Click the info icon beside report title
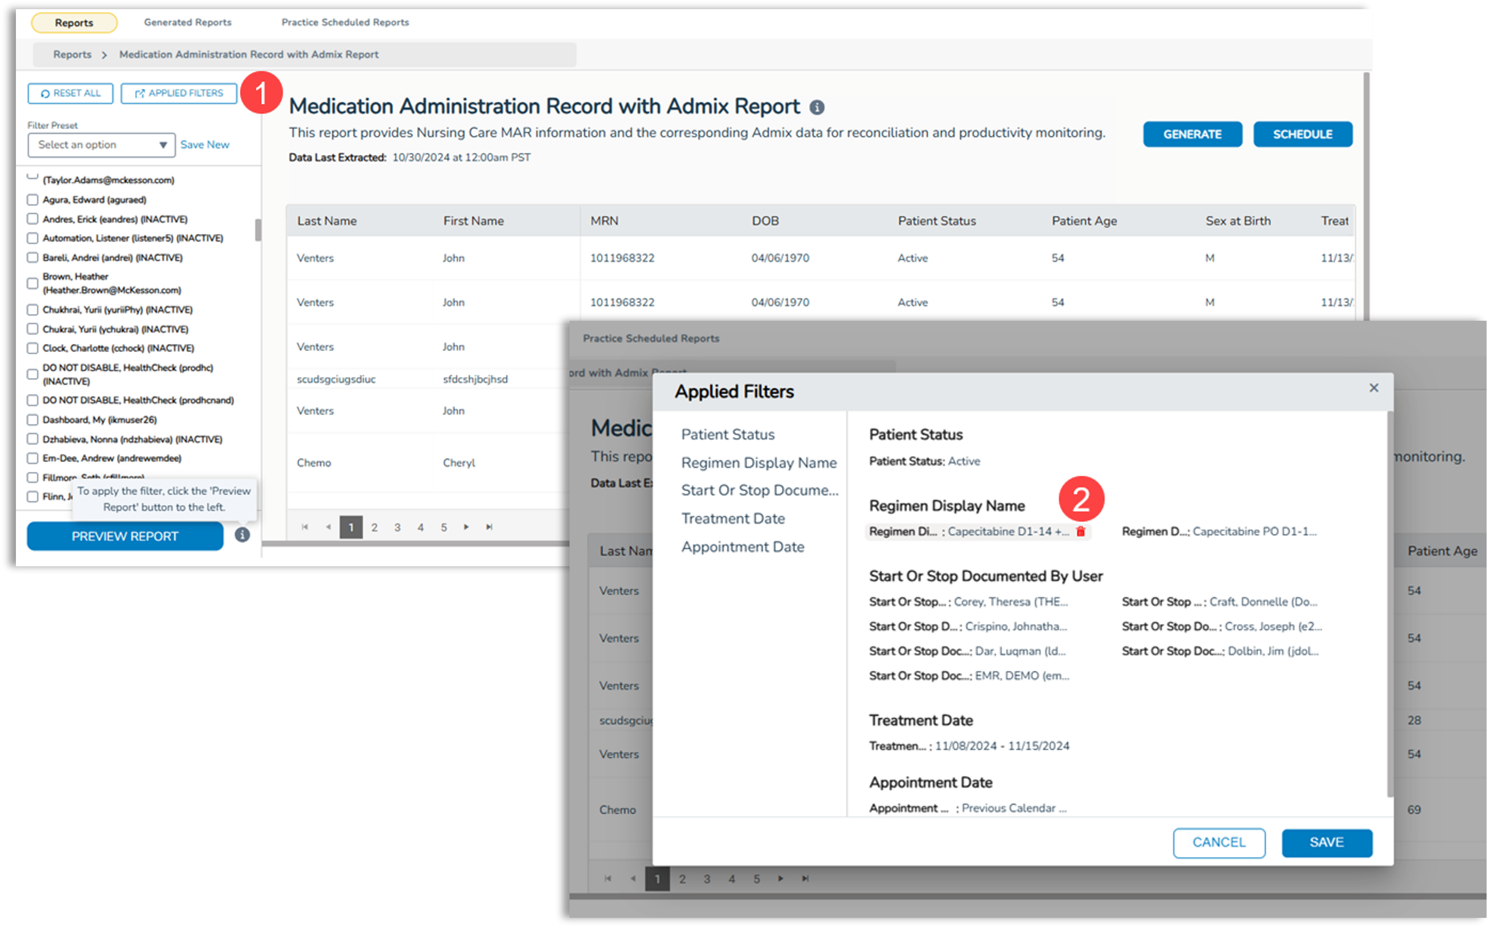 [817, 107]
